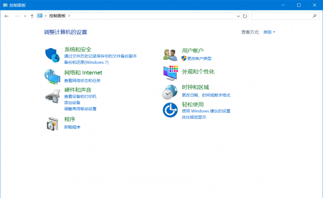This screenshot has width=323, height=198.
Task: Click the 更改帐户类型 link
Action: (x=199, y=59)
